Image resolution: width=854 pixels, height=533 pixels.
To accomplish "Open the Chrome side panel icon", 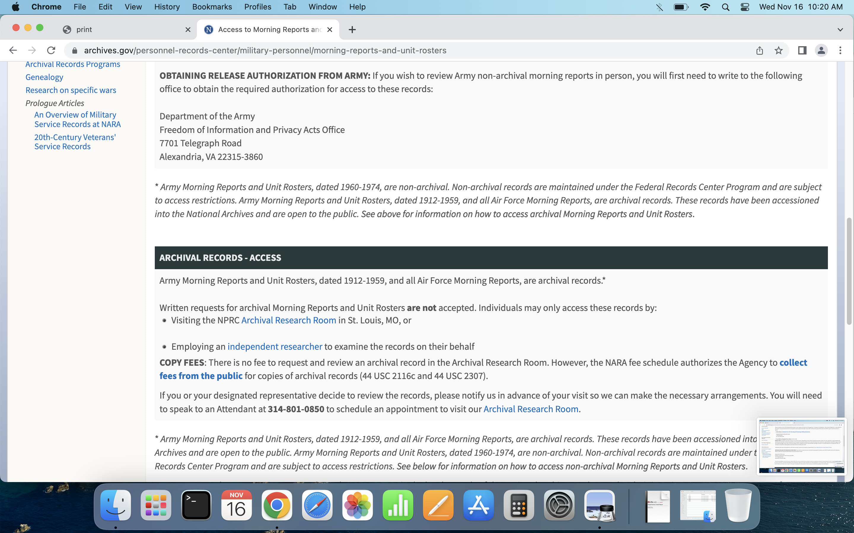I will click(802, 50).
